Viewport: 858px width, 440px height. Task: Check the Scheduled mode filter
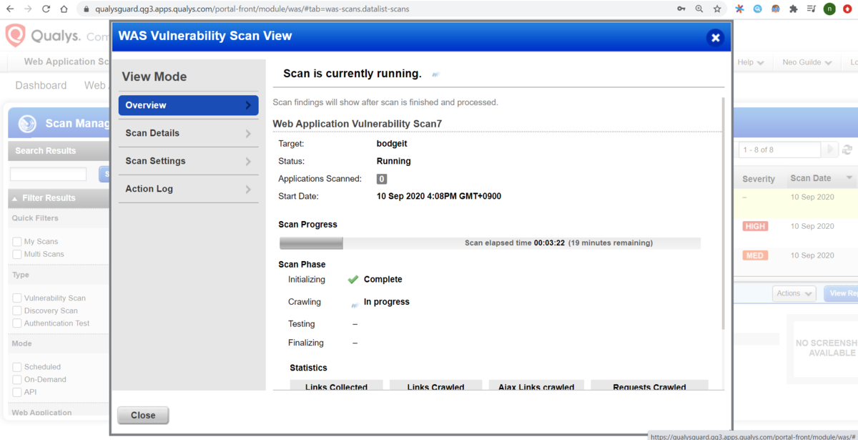coord(17,368)
